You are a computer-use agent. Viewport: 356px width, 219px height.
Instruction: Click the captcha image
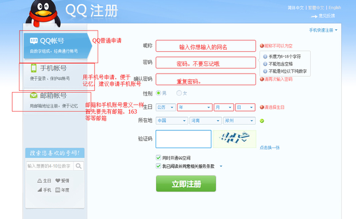click(x=234, y=139)
